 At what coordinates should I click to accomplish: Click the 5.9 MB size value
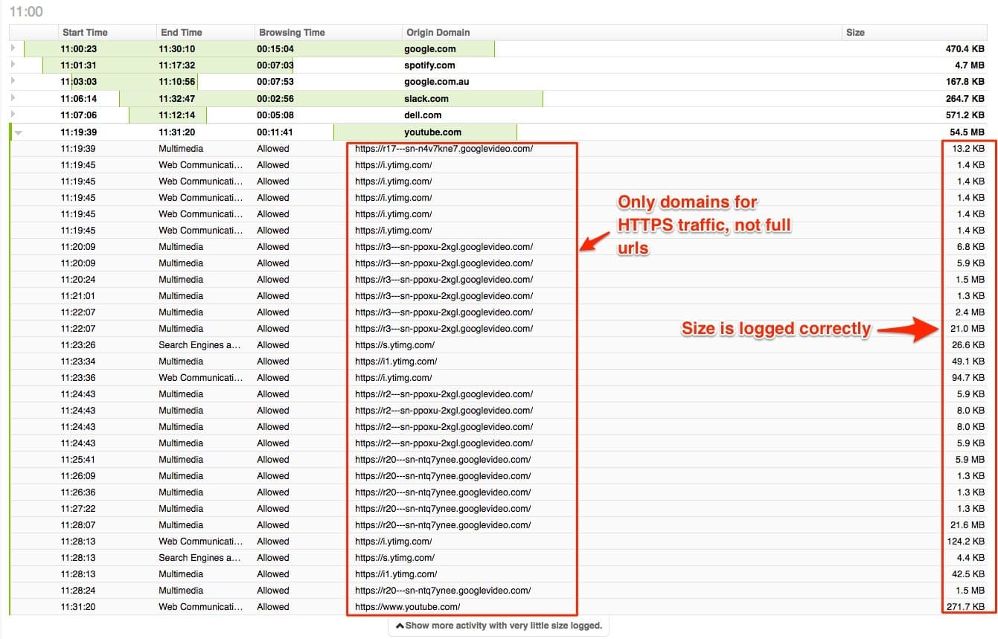(x=970, y=460)
